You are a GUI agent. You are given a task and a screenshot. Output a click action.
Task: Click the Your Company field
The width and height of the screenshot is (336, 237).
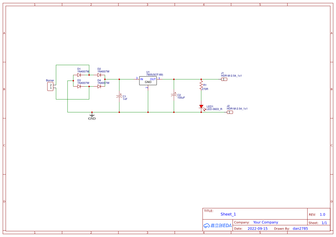click(x=266, y=222)
